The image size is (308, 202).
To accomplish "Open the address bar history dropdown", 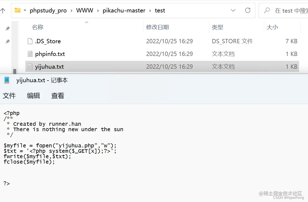I will (x=233, y=10).
